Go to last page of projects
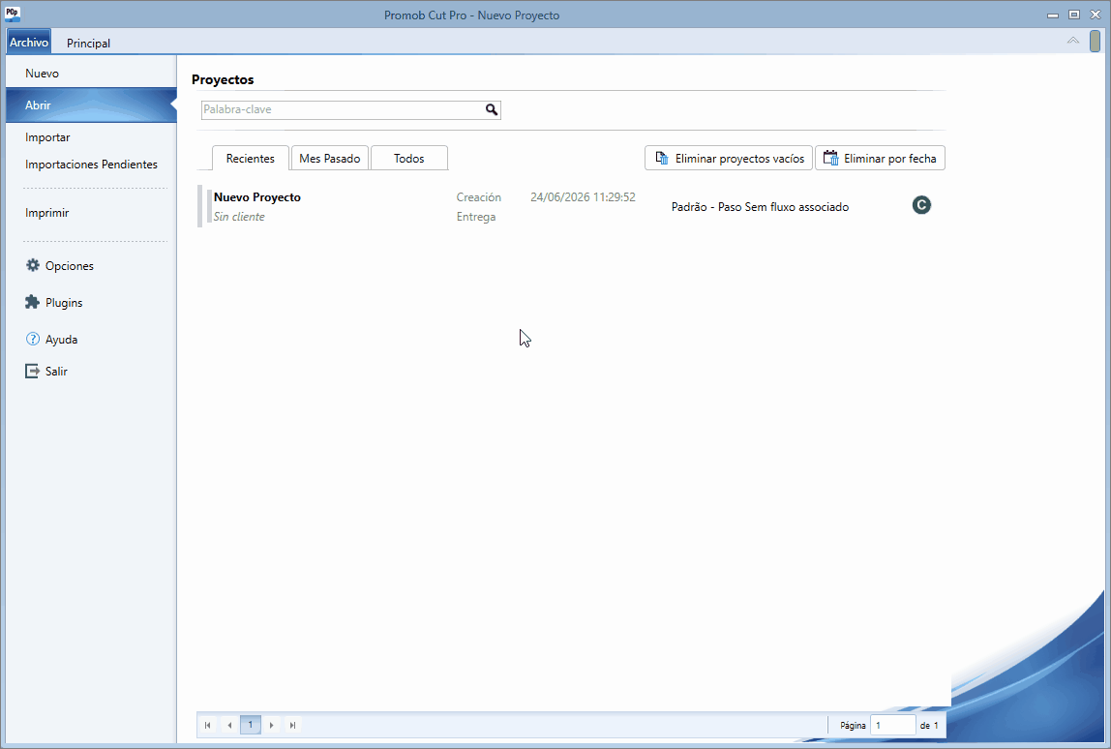Image resolution: width=1111 pixels, height=749 pixels. 292,725
